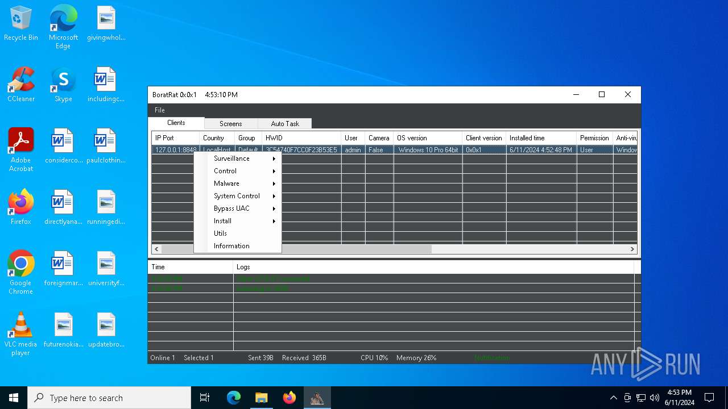The width and height of the screenshot is (728, 409).
Task: Expand the System Control submenu
Action: coord(238,196)
